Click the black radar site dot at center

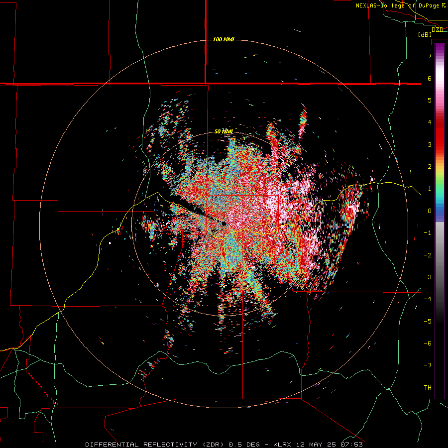tap(224, 224)
